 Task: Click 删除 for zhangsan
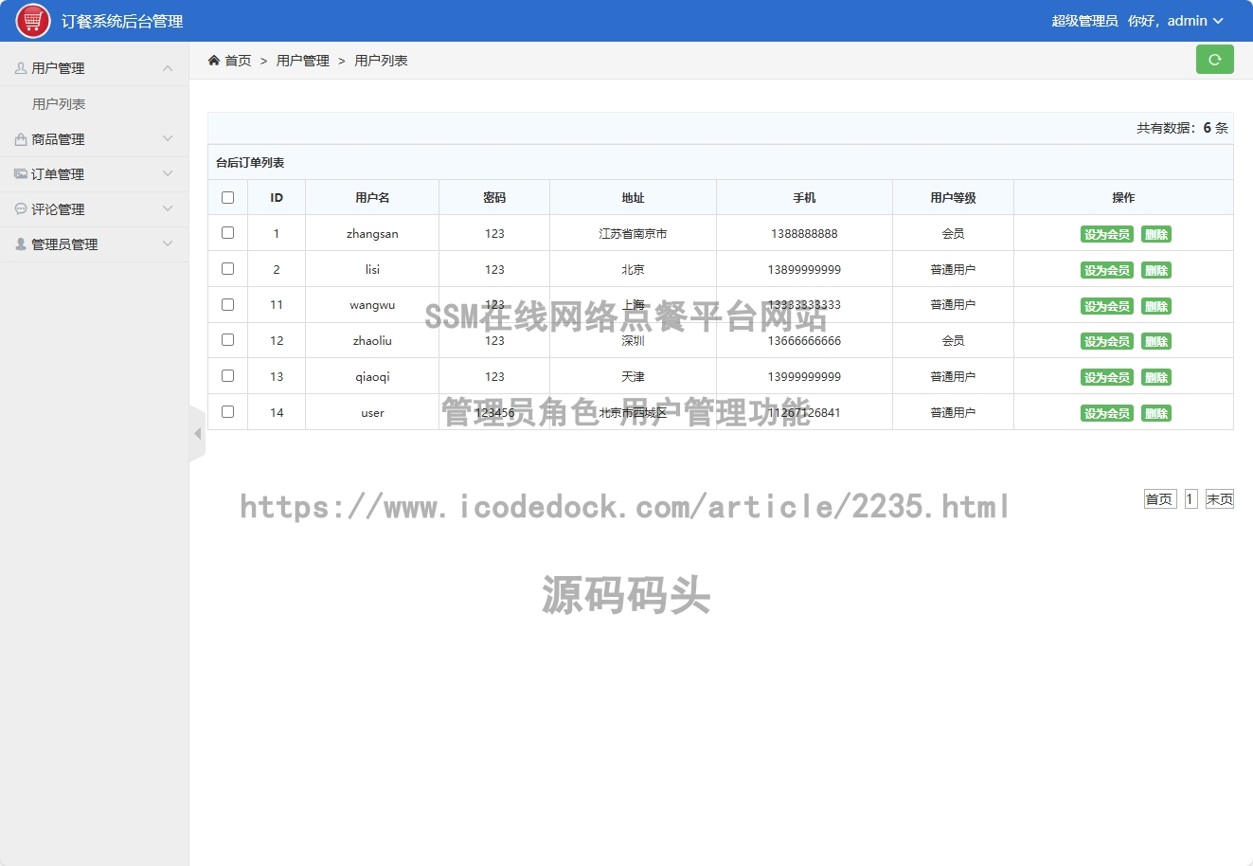pyautogui.click(x=1156, y=234)
